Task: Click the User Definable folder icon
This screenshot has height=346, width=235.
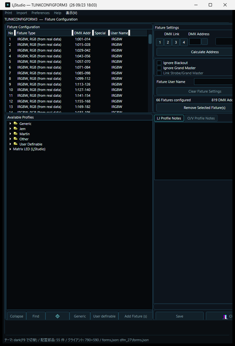Action: pyautogui.click(x=16, y=144)
